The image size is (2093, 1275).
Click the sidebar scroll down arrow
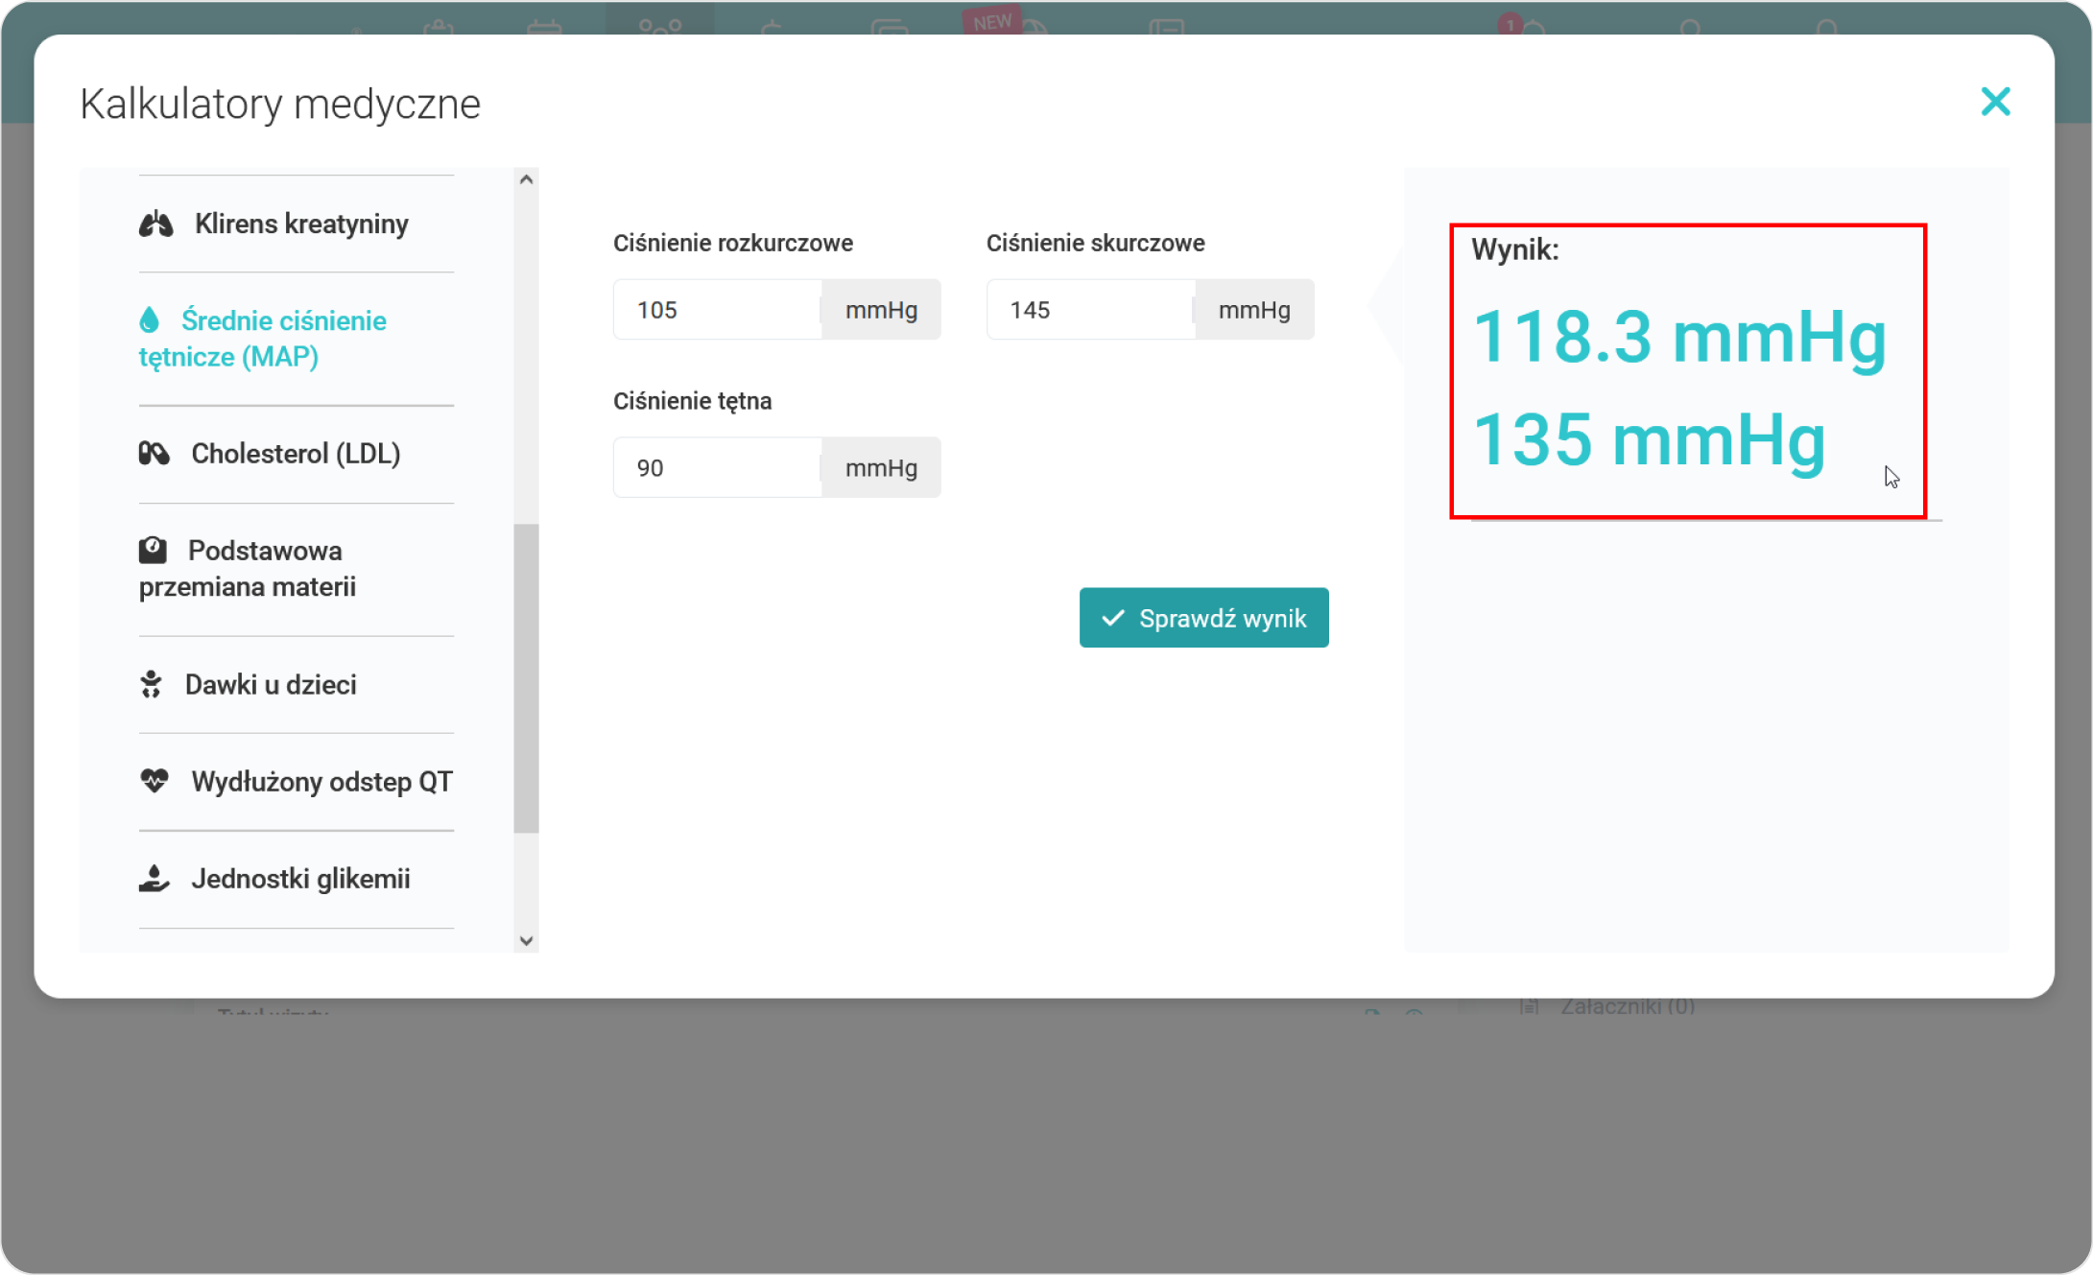pyautogui.click(x=526, y=940)
